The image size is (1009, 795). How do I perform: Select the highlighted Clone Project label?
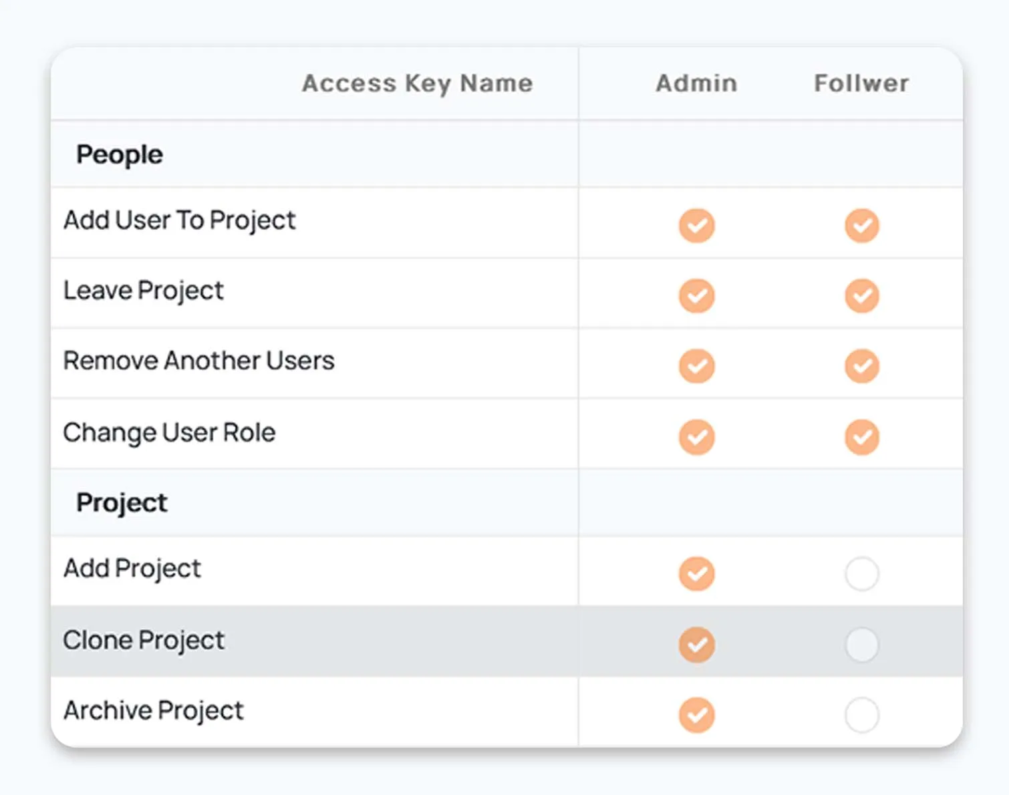[x=144, y=641]
